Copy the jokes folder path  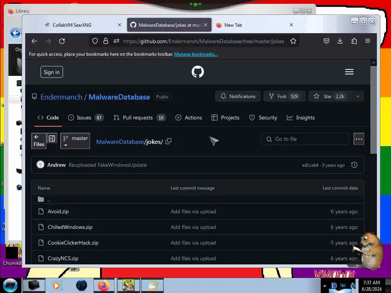pyautogui.click(x=168, y=141)
